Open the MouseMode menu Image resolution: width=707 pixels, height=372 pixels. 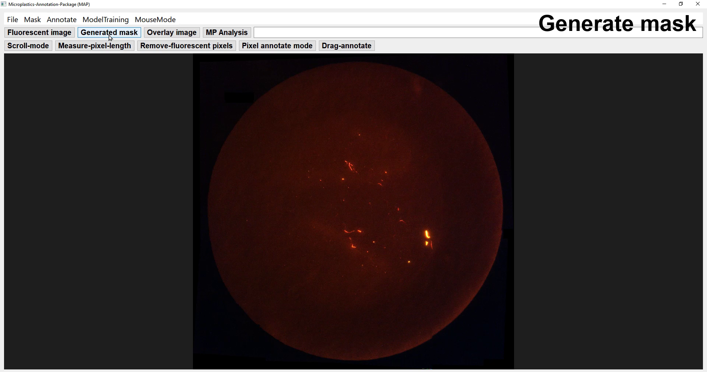pos(155,20)
